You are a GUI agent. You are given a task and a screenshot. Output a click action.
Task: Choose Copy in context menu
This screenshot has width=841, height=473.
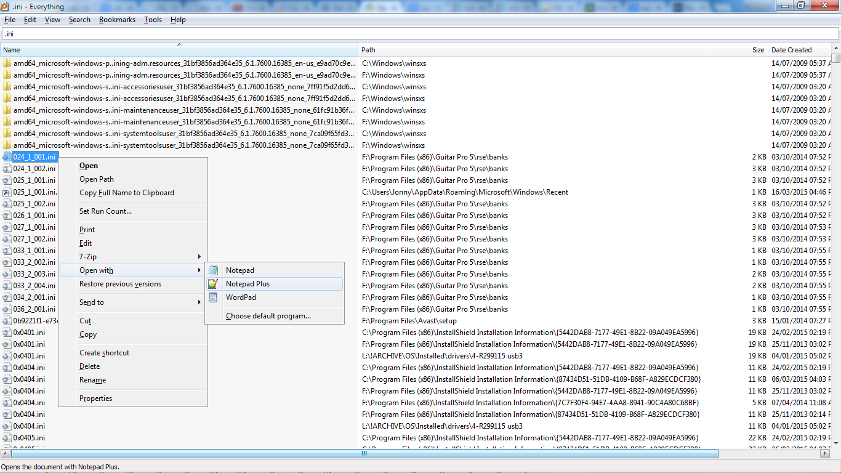[133, 334]
